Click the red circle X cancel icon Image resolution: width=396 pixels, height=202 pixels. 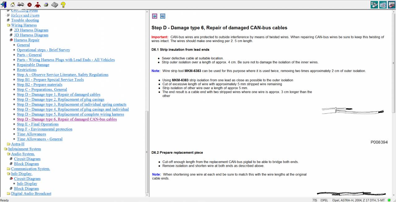click(x=29, y=5)
